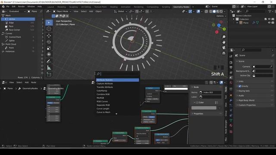
Task: Select the Cursor tool in viewport toolbar
Action: (x=49, y=29)
